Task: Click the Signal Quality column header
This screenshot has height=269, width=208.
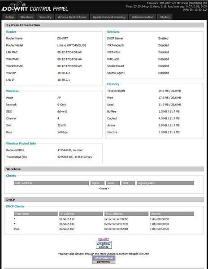Action: (165, 183)
